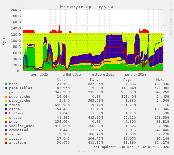
Task: Click the 'vmalloc_used' legend label
Action: pyautogui.click(x=22, y=126)
